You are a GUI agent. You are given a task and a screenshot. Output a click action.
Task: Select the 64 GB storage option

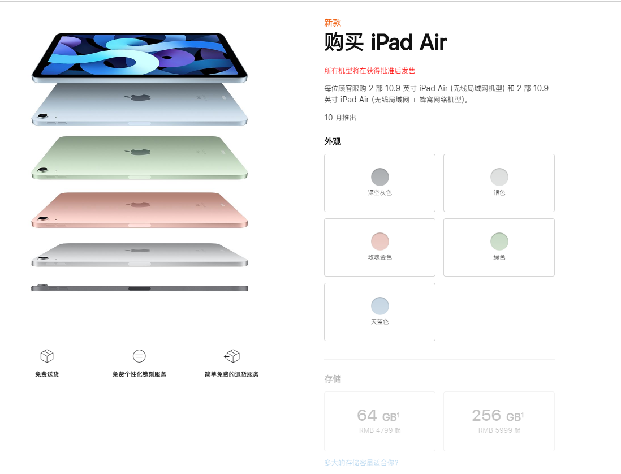379,421
